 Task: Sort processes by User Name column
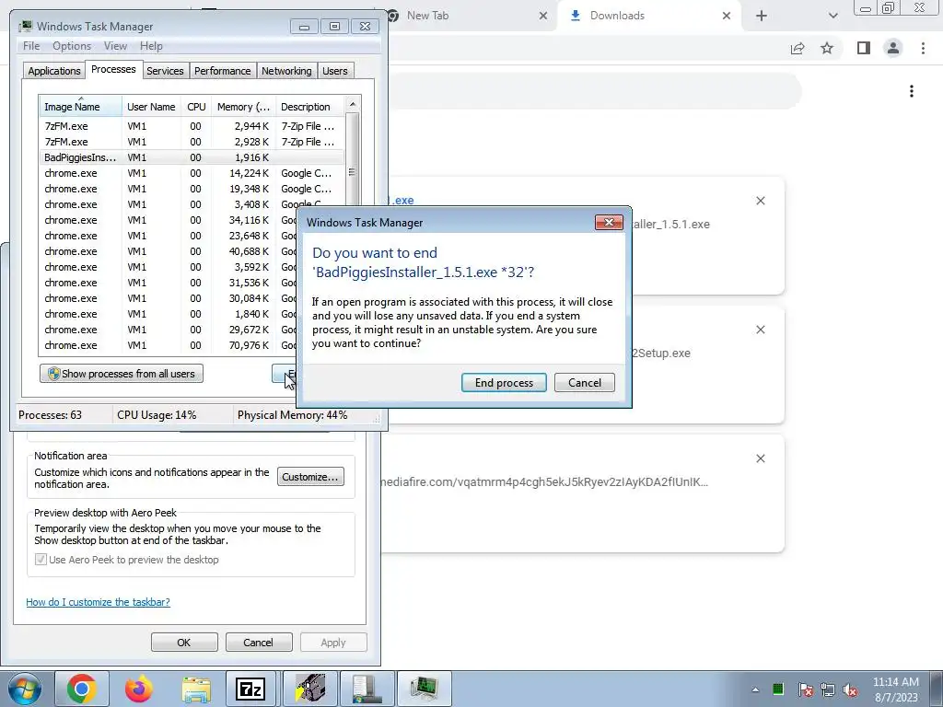[x=151, y=107]
